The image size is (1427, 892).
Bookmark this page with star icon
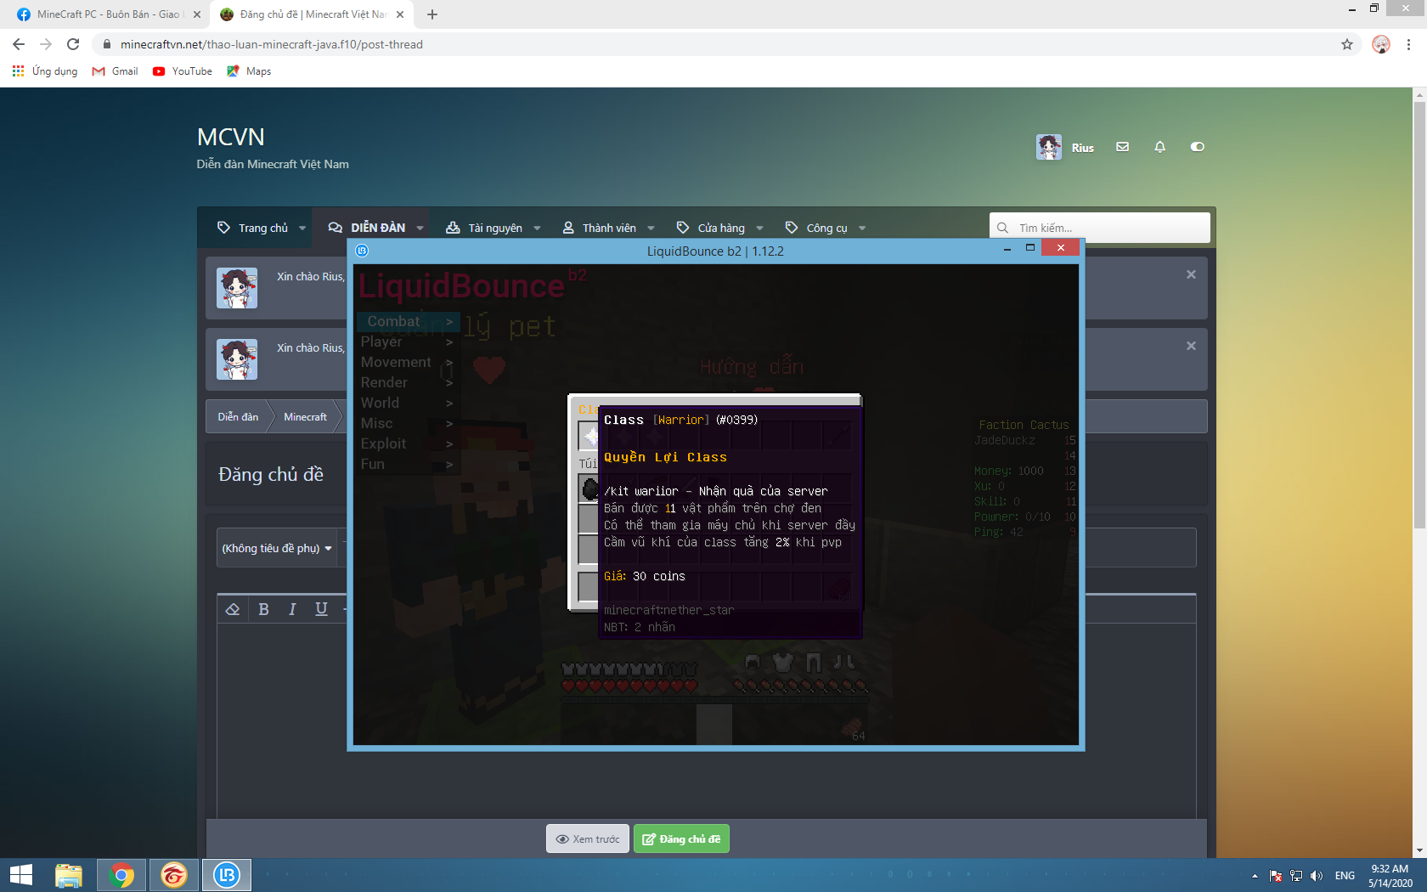pyautogui.click(x=1346, y=44)
